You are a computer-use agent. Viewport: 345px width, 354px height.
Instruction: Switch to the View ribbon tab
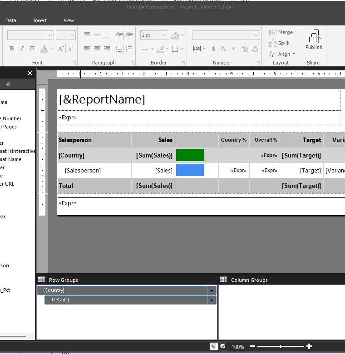[x=69, y=20]
